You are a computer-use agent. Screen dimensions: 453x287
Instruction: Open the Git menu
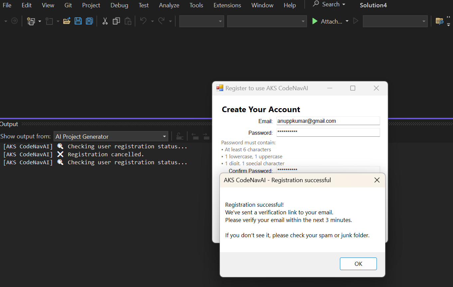(68, 5)
